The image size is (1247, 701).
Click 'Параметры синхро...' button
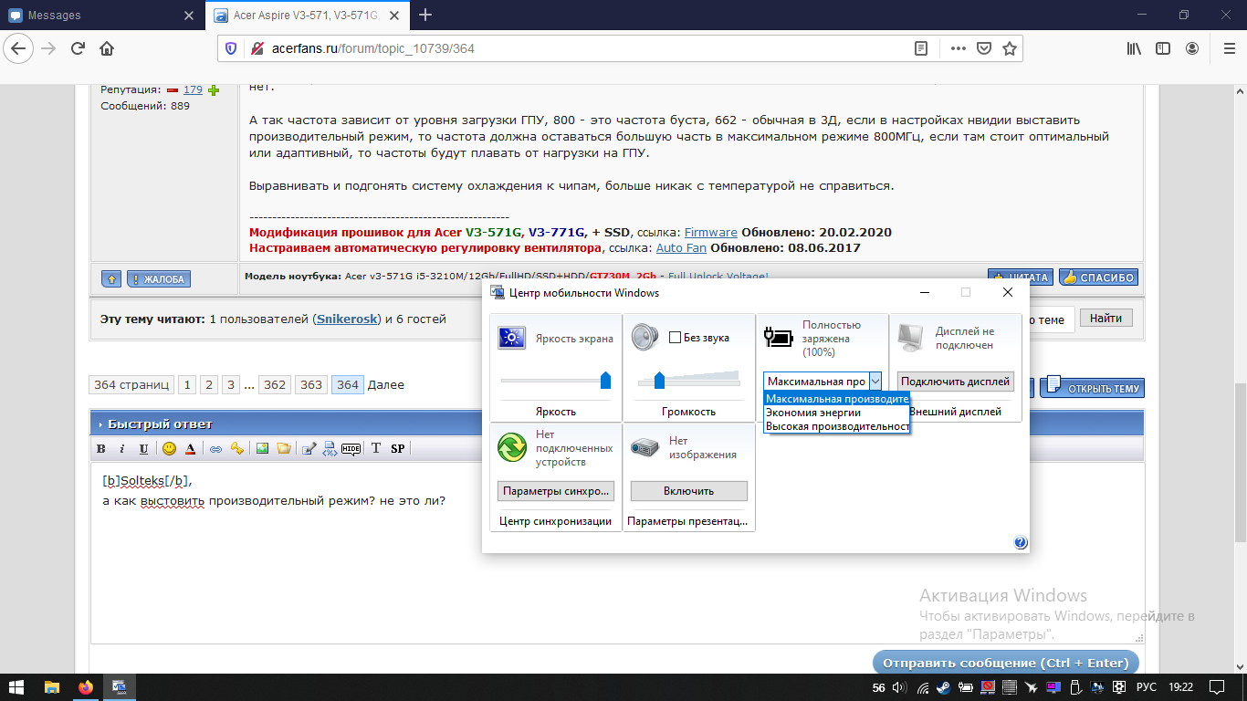click(x=556, y=491)
